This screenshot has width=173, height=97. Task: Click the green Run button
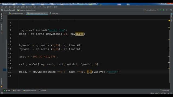160,10
